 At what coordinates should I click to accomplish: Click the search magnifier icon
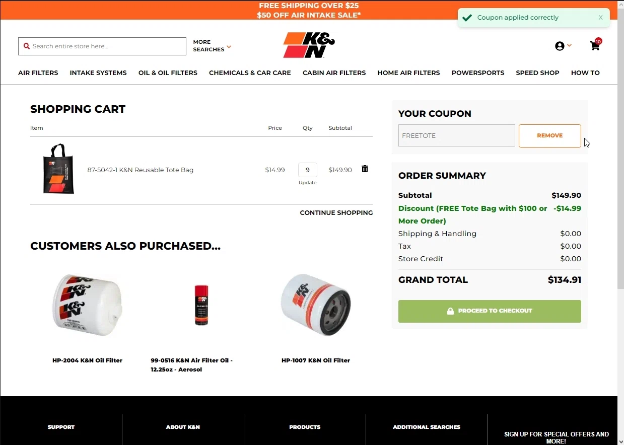(27, 46)
